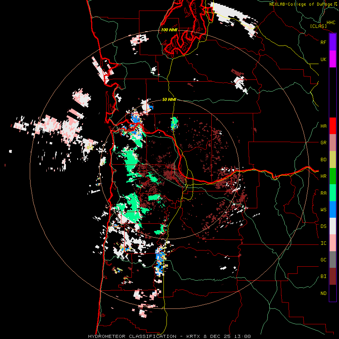Image resolution: width=339 pixels, height=339 pixels.
Task: Click the ND black legend color block
Action: coord(333,293)
